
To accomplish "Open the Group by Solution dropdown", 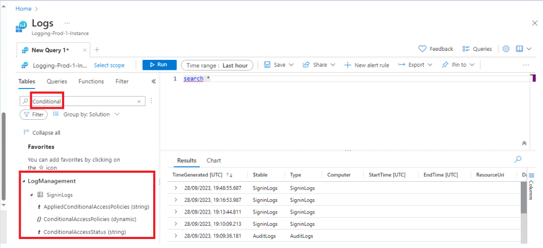I will point(86,114).
